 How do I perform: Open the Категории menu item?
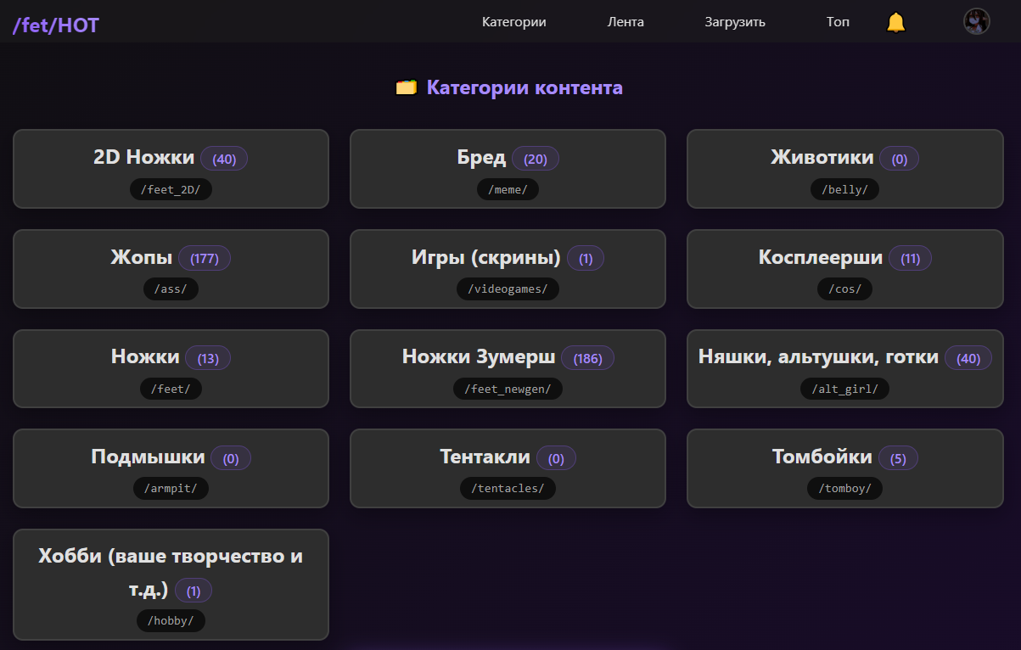click(x=513, y=22)
